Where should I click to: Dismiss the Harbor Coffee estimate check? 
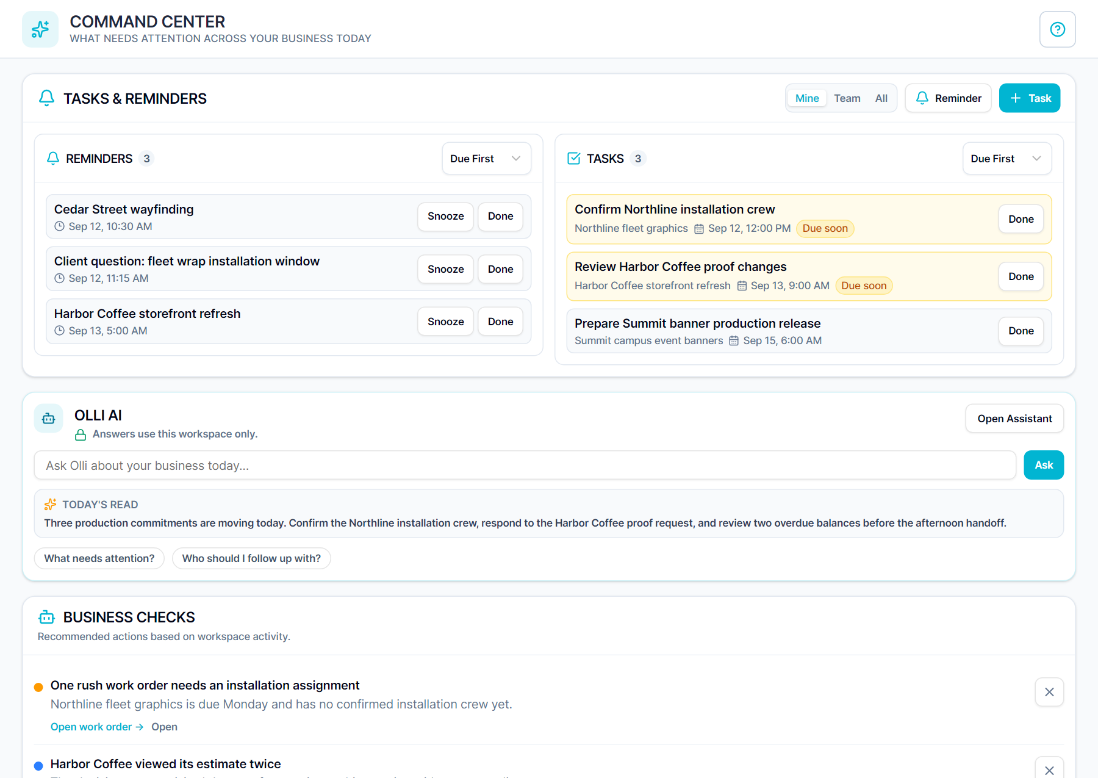click(x=1049, y=769)
